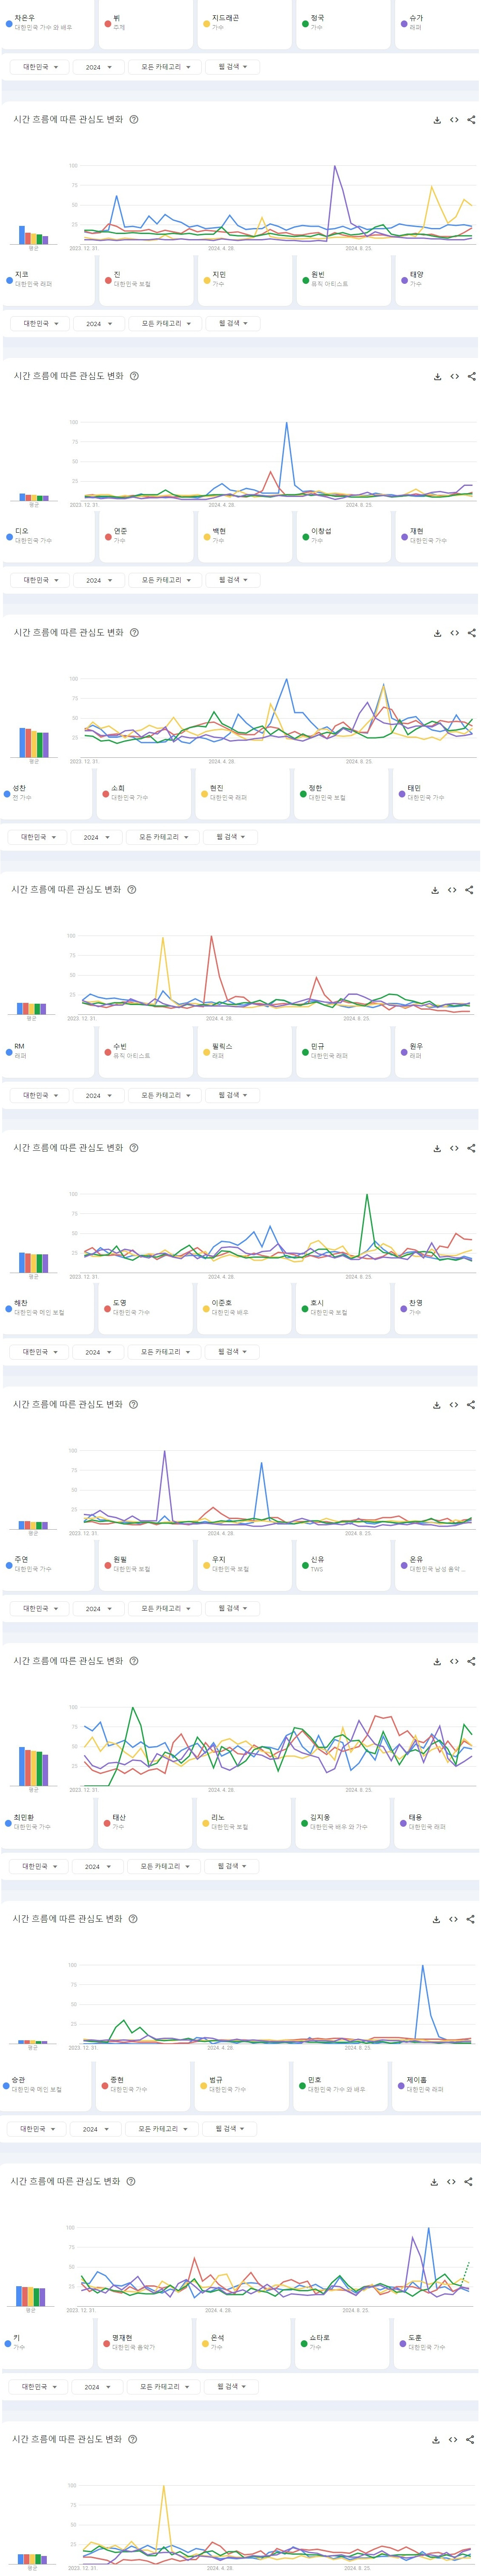
Task: Select the 필릭스 search term card
Action: pos(244,1051)
